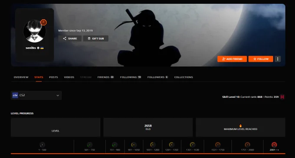Click the friends count badge
The image size is (295, 158).
pos(112,77)
